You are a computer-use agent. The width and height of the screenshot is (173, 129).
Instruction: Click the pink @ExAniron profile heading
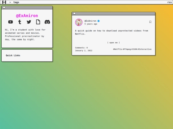pyautogui.click(x=27, y=16)
